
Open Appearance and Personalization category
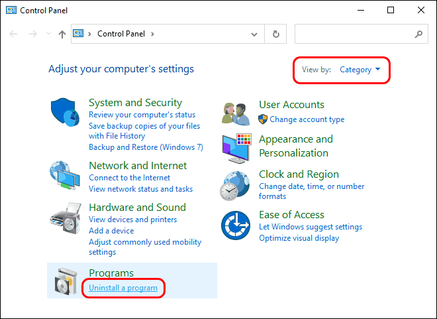[296, 146]
